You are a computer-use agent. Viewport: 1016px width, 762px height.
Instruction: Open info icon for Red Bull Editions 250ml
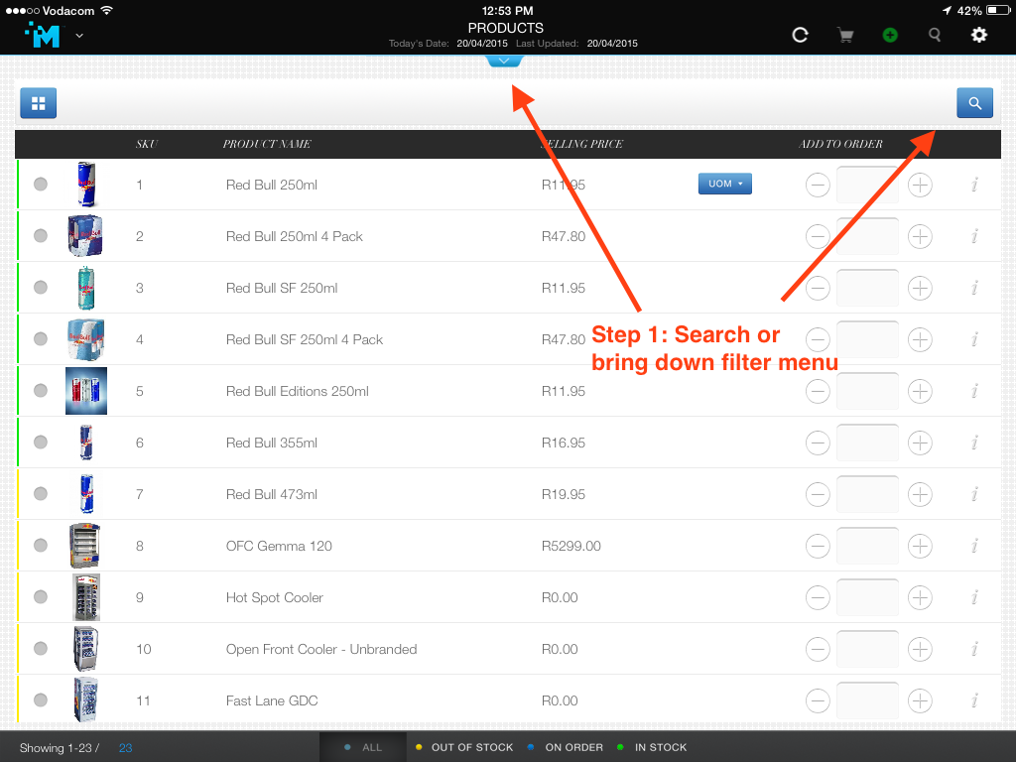tap(974, 391)
